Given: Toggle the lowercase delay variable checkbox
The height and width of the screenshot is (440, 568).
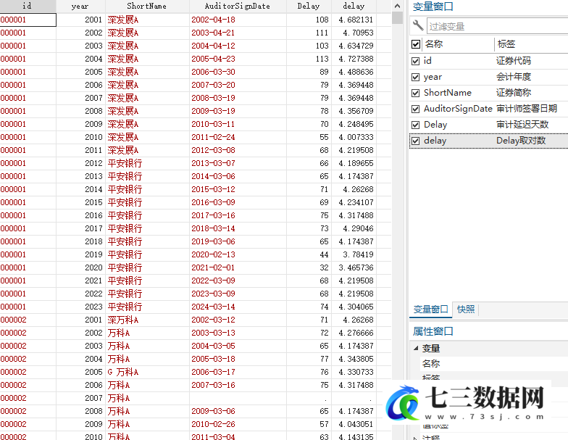Looking at the screenshot, I should tap(416, 141).
